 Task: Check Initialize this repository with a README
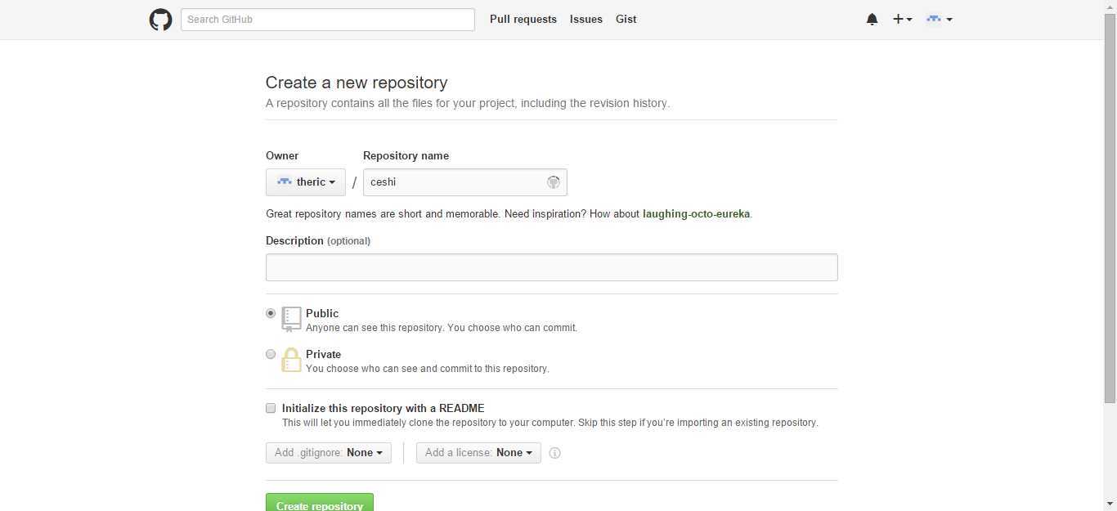point(271,408)
